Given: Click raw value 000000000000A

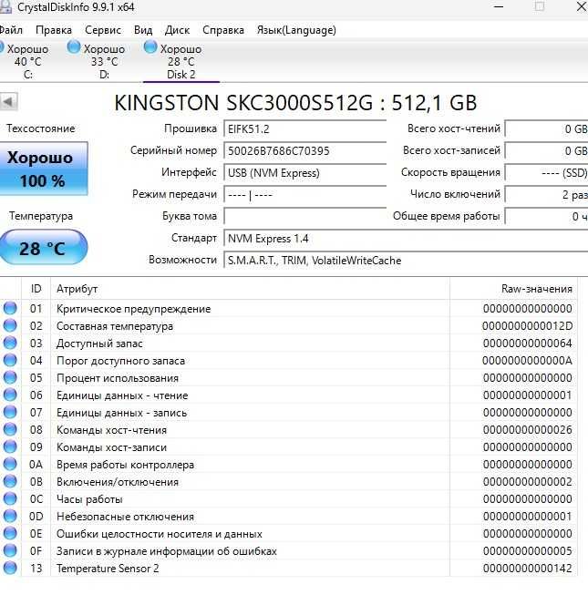Looking at the screenshot, I should point(527,361).
